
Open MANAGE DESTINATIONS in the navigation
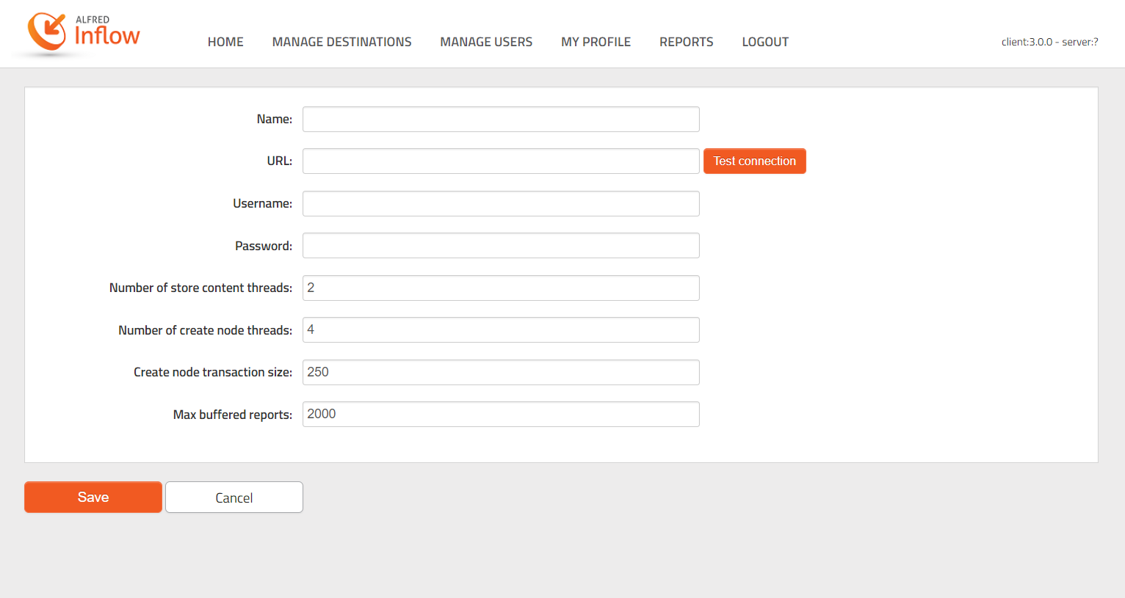pyautogui.click(x=341, y=42)
